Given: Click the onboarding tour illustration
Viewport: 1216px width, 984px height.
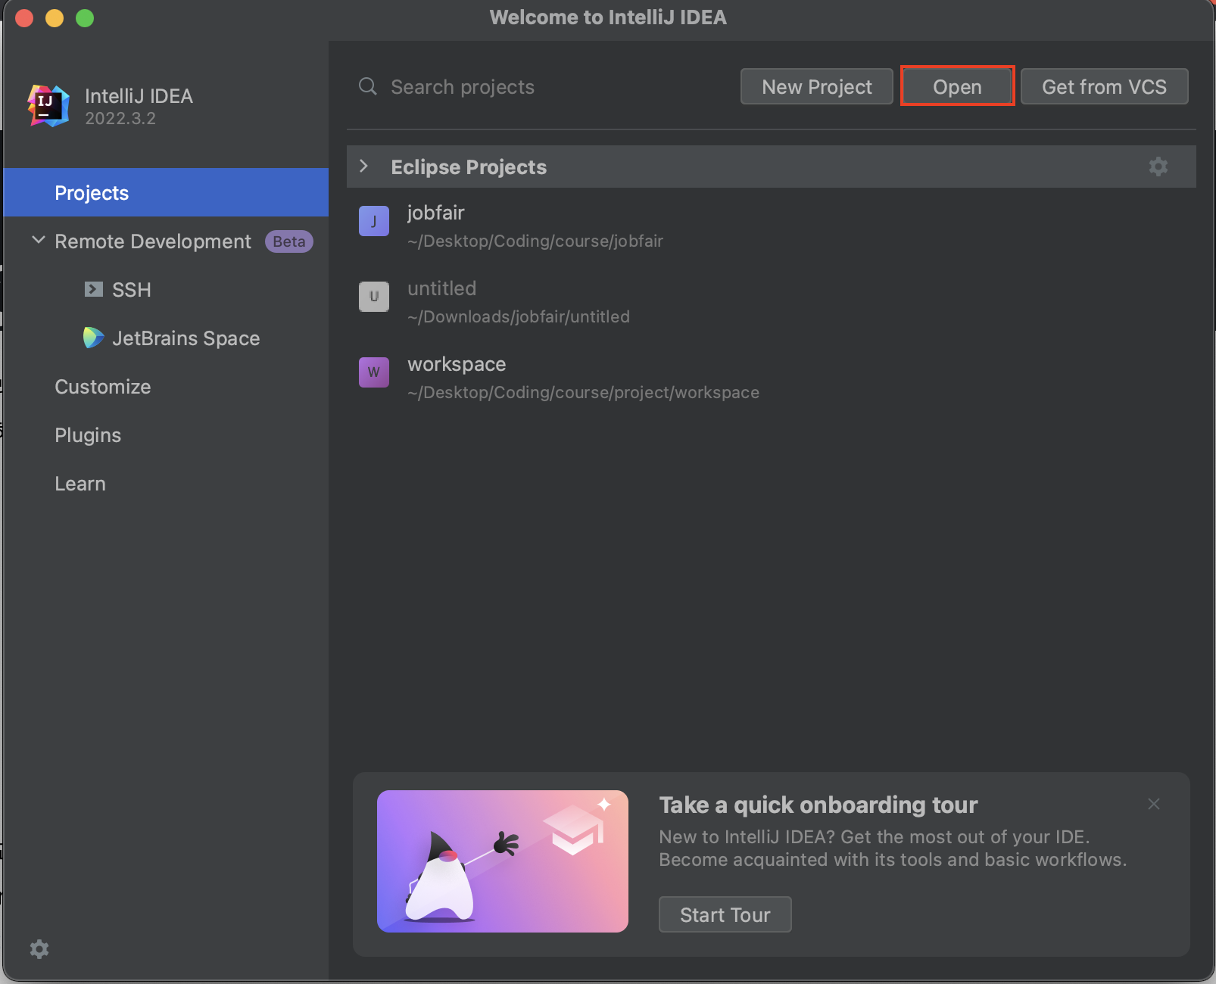Looking at the screenshot, I should click(x=503, y=861).
